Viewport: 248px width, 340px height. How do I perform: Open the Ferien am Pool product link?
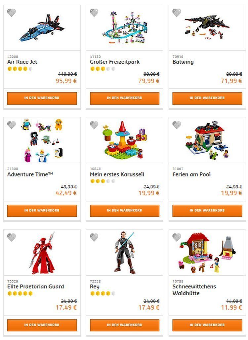click(191, 174)
